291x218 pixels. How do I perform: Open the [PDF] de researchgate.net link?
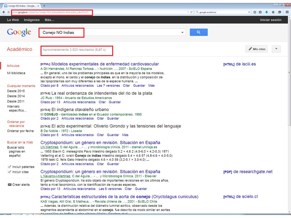point(248,172)
